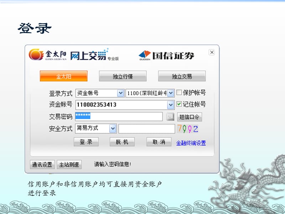This screenshot has width=285, height=214.
Task: Open the 资金帐号 account number dropdown
Action: (x=171, y=105)
